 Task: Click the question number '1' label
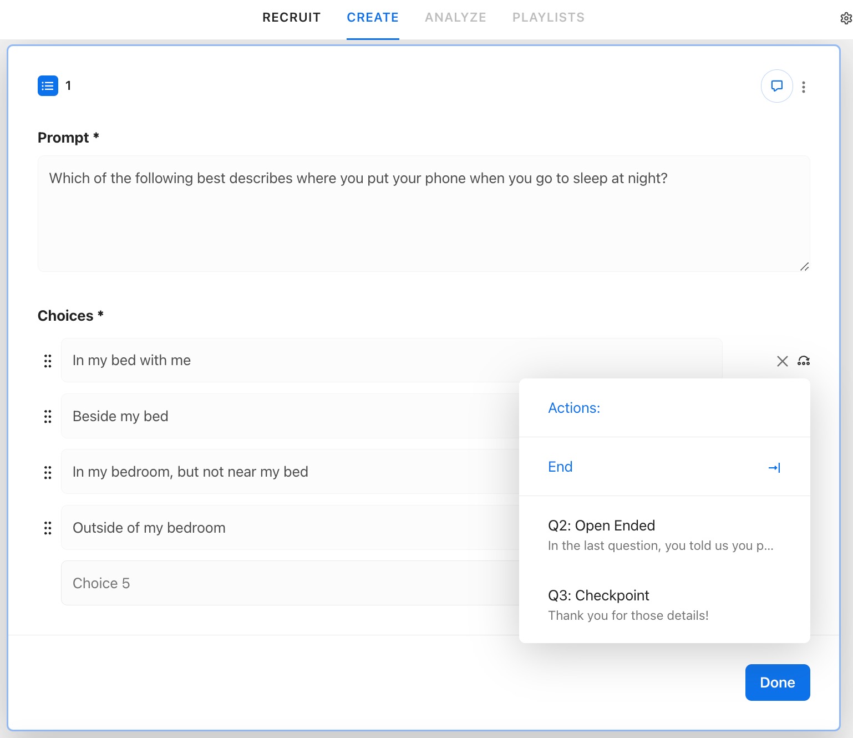pos(68,85)
